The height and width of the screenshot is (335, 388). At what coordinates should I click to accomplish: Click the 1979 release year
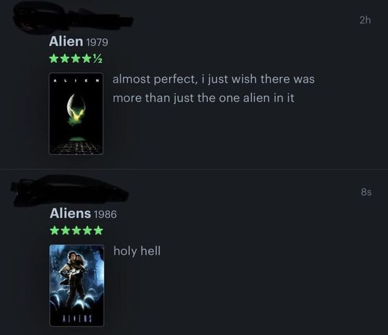pos(97,42)
